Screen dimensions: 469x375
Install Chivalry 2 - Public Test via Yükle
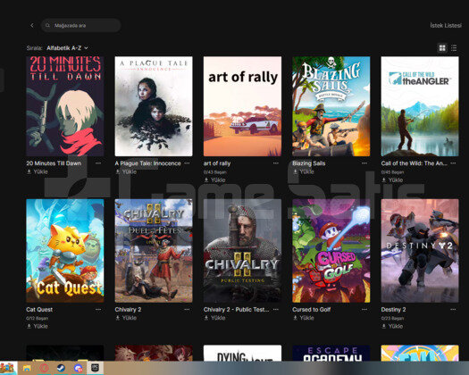pos(214,318)
